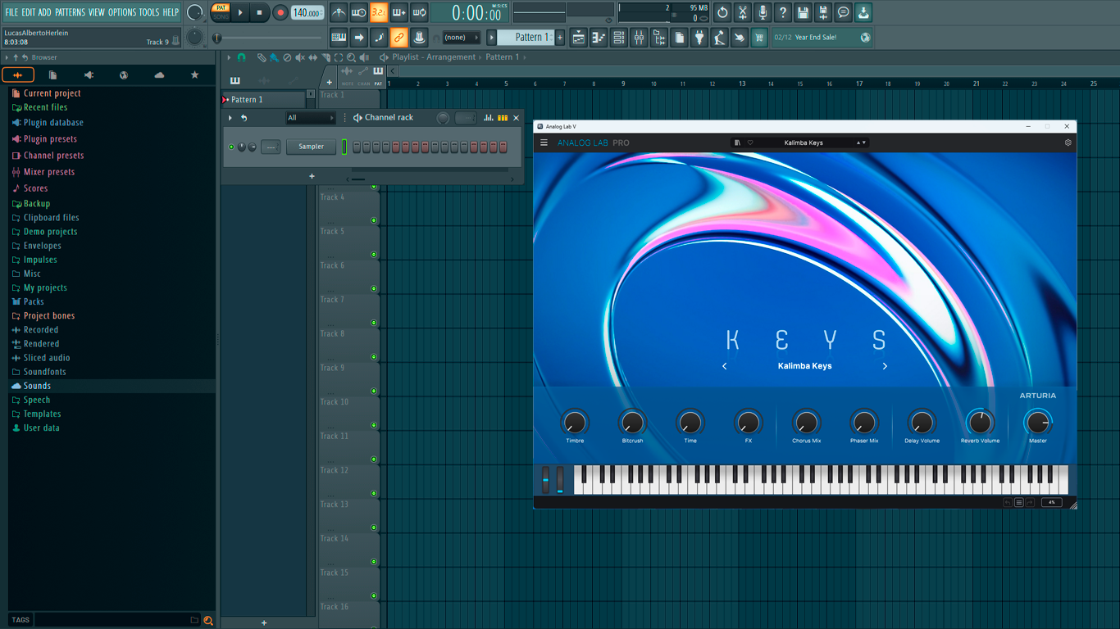Select the pencil draw tool in playlist
Viewport: 1120px width, 629px height.
click(262, 57)
